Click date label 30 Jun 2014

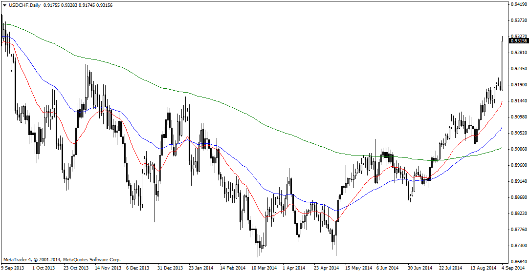[420, 268]
